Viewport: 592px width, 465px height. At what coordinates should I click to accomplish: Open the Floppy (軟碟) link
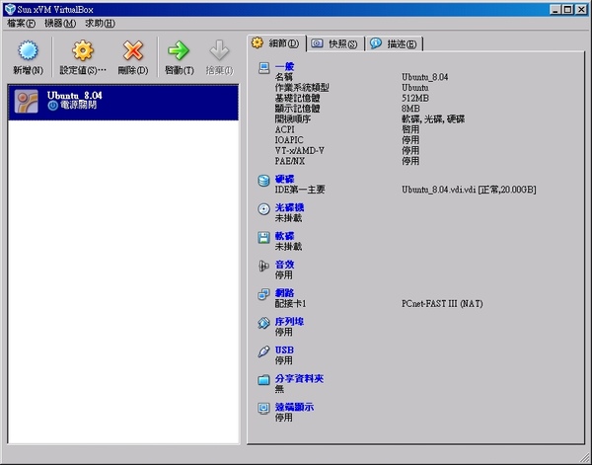(x=284, y=236)
